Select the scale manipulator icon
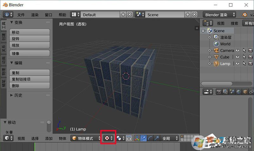Viewport: 254px width, 151px height. pos(157,138)
